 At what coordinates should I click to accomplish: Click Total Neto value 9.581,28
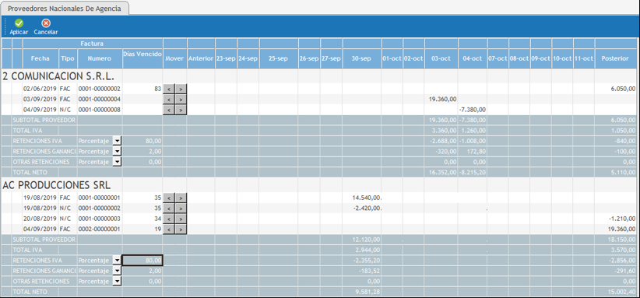coord(367,292)
